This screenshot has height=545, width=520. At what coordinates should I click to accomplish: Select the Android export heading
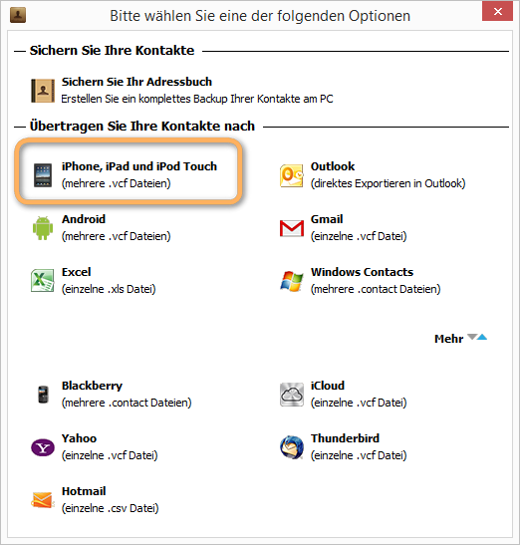point(84,219)
